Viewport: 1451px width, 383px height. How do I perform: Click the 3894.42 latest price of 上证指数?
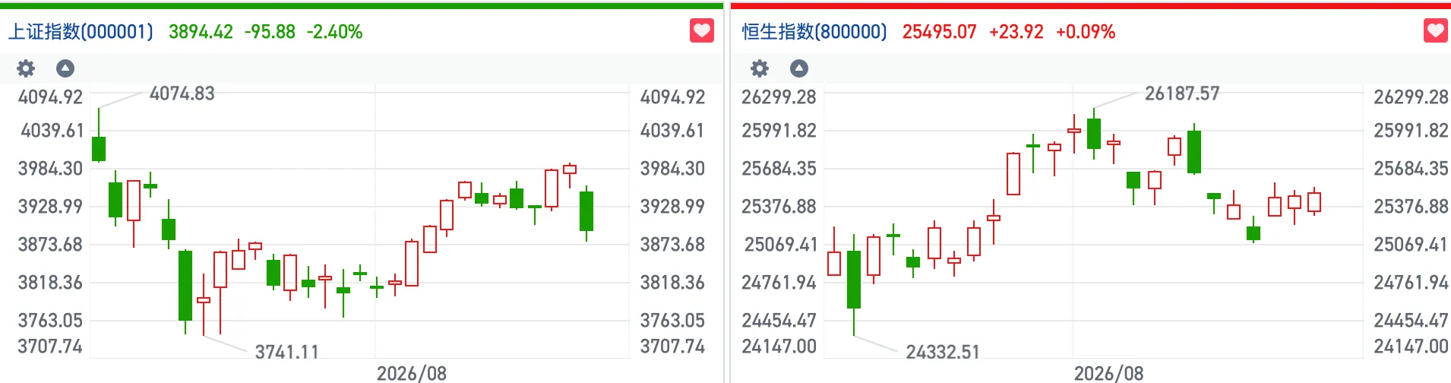(x=201, y=32)
